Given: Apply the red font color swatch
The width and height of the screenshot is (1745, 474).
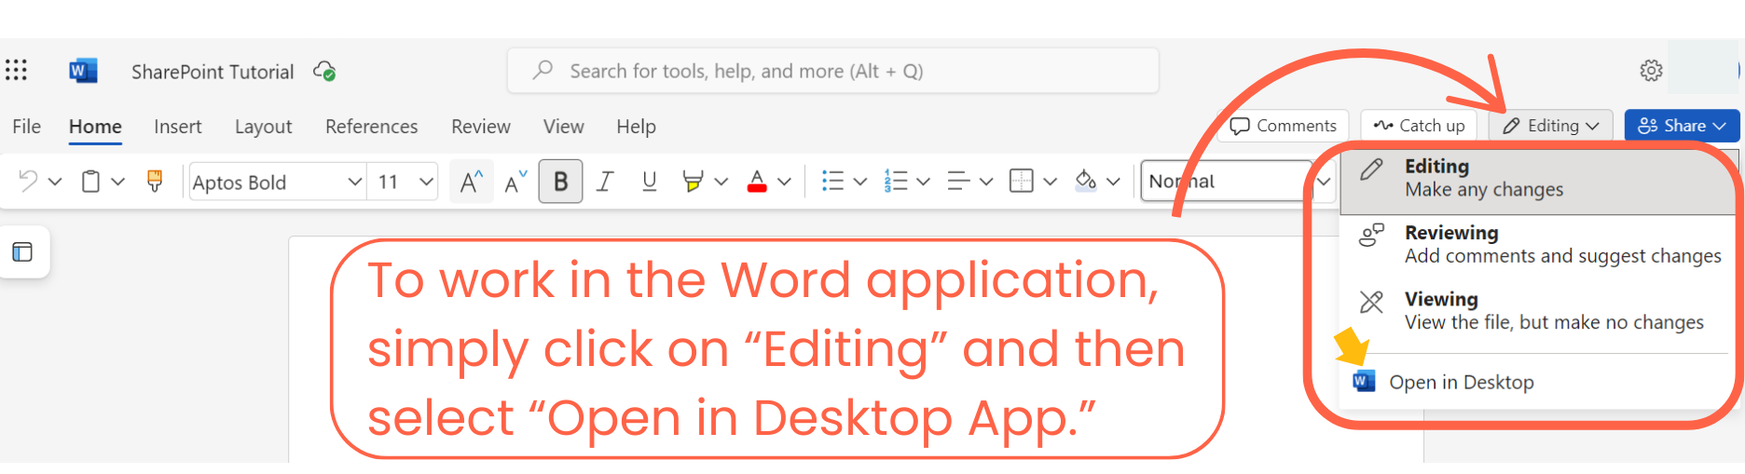Looking at the screenshot, I should coord(757,182).
